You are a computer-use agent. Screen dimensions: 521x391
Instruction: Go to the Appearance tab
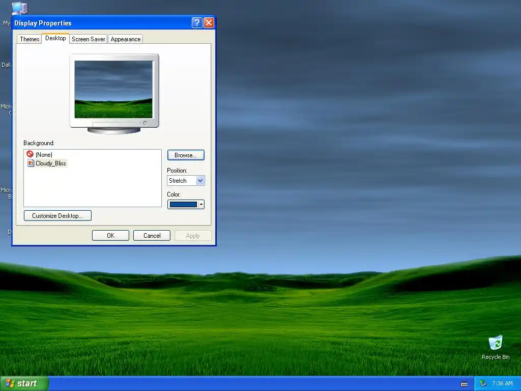coord(125,39)
